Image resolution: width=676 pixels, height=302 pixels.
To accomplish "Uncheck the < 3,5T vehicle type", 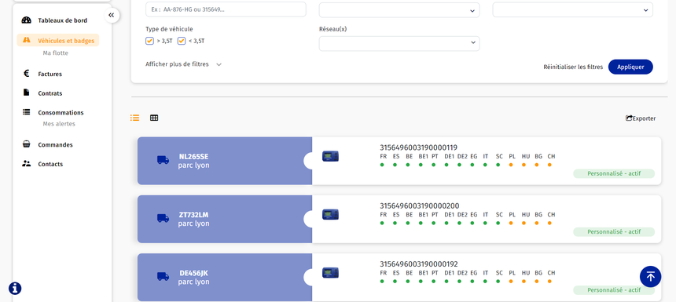I will (182, 41).
